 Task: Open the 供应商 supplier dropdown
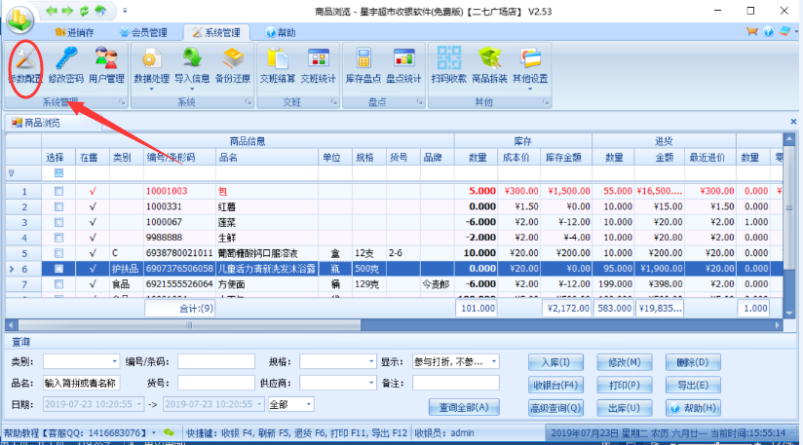pos(371,383)
